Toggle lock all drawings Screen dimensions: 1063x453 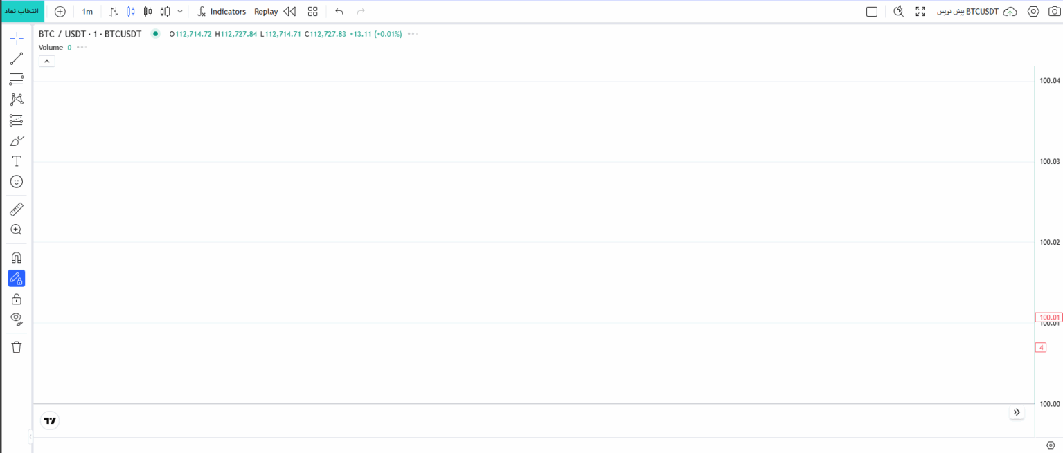pos(17,299)
